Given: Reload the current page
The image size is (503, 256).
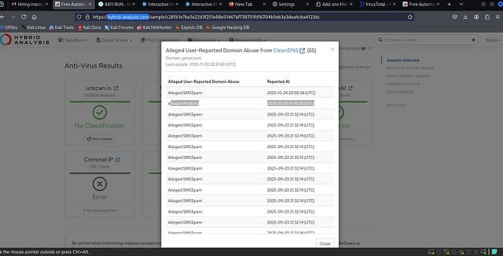Looking at the screenshot, I should tap(23, 17).
